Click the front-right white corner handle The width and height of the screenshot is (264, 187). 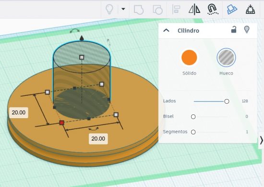[116, 115]
